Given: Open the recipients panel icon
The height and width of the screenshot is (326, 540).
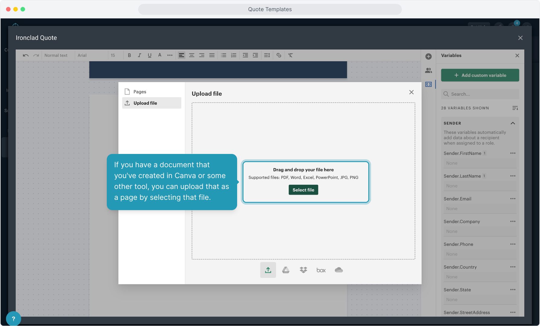Looking at the screenshot, I should coord(428,70).
